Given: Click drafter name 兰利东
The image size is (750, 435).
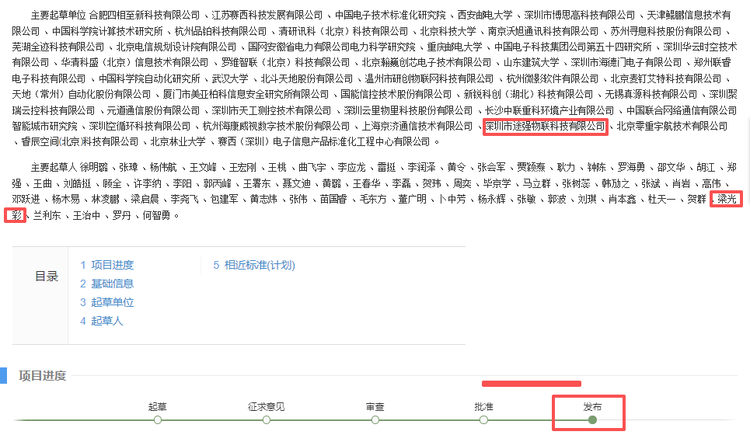Looking at the screenshot, I should tap(47, 216).
